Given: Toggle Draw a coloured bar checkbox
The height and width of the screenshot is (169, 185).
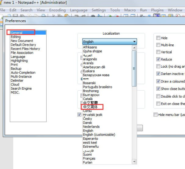Looking at the screenshot, I should (158, 81).
